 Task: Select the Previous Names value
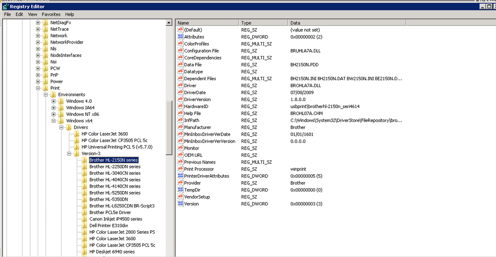(200, 162)
